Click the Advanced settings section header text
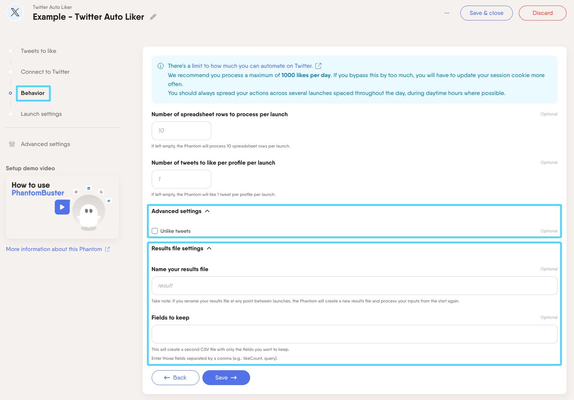This screenshot has width=574, height=400. click(176, 211)
